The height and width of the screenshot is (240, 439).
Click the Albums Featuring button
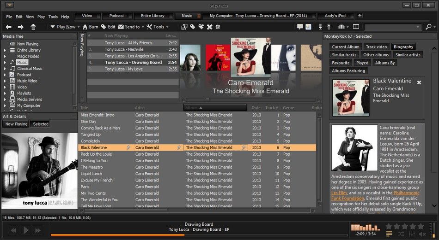[348, 70]
